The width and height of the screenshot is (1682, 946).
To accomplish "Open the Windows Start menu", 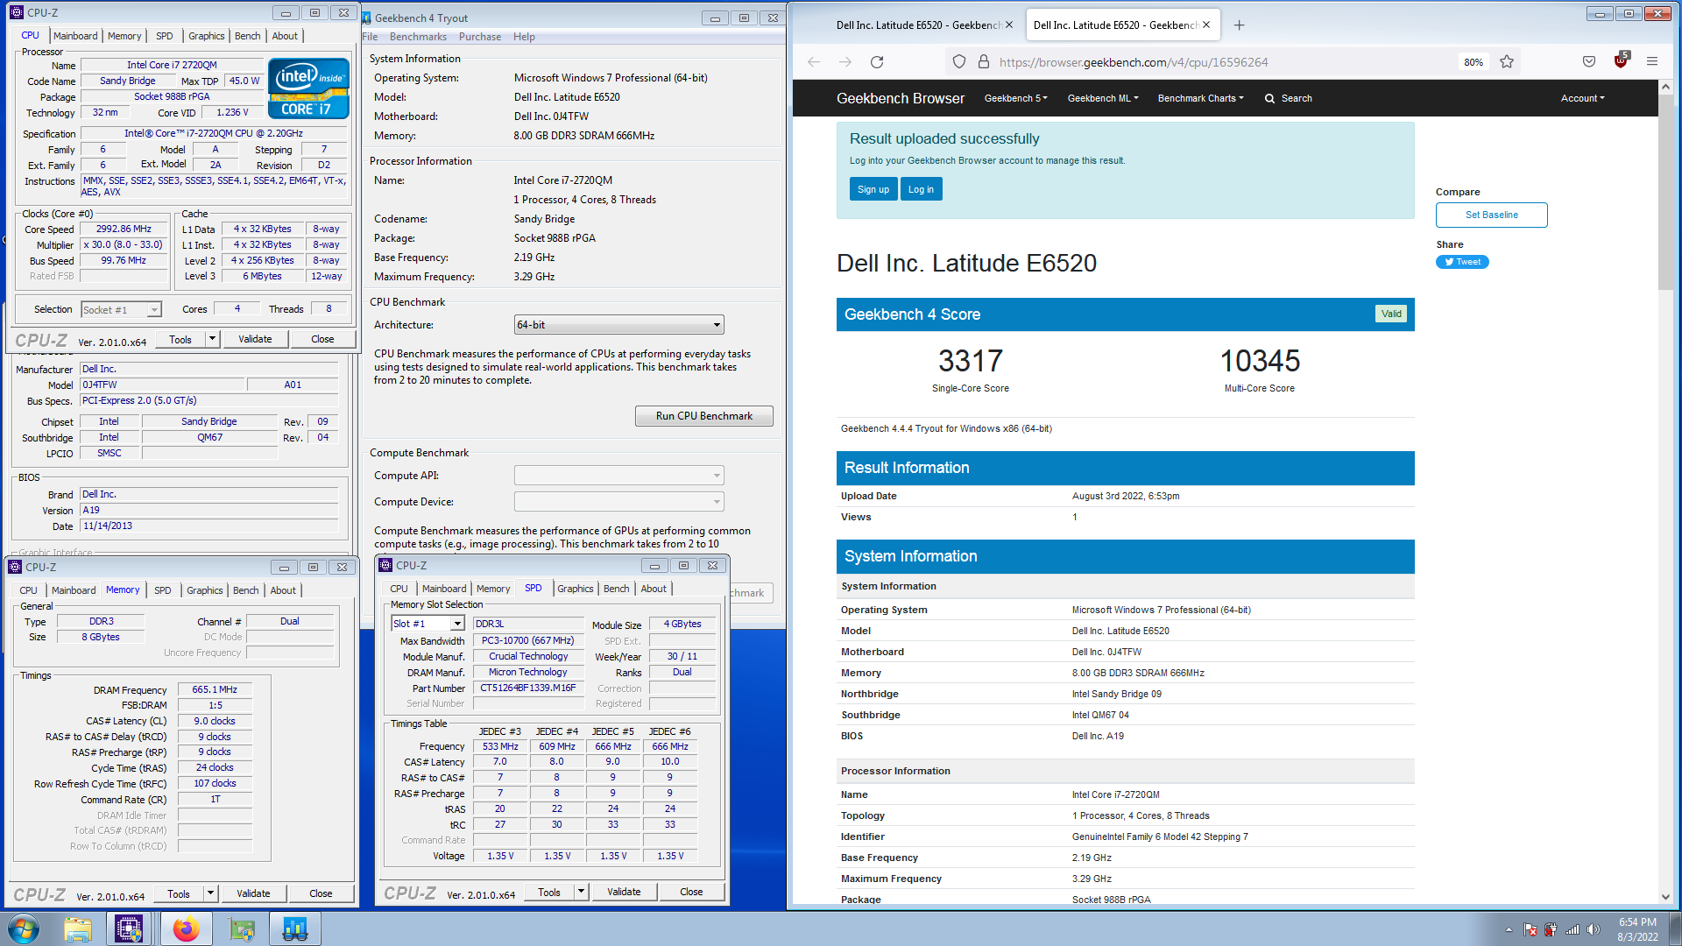I will [x=24, y=928].
